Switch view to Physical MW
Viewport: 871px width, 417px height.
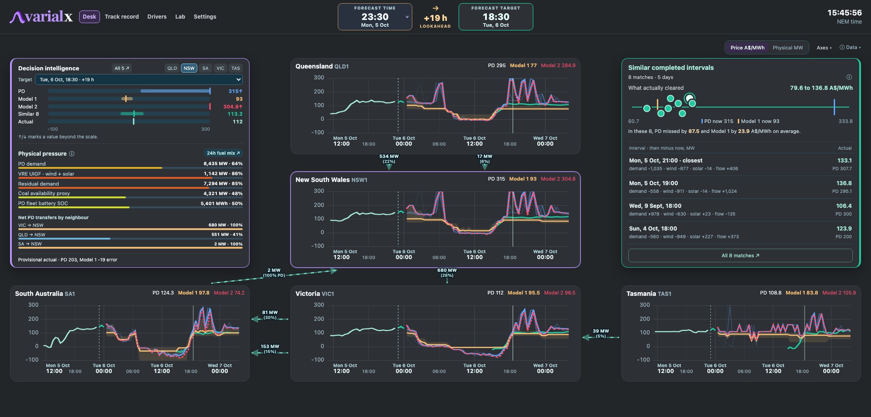(788, 48)
